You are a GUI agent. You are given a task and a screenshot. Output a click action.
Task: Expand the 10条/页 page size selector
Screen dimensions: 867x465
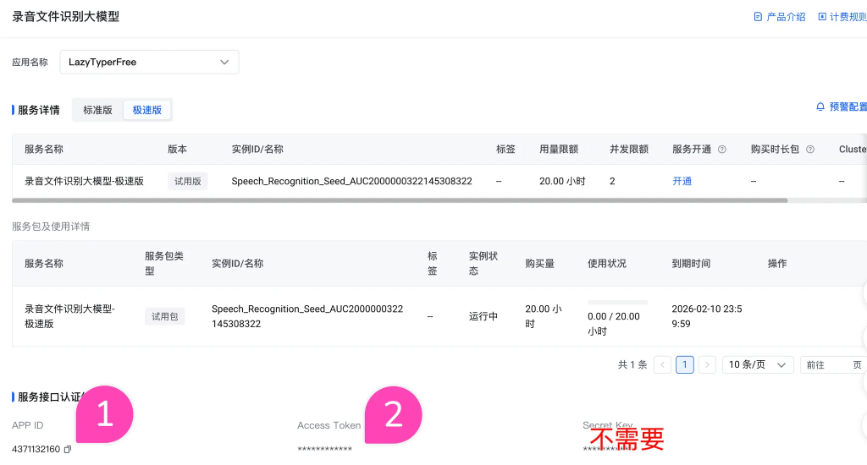click(x=757, y=364)
